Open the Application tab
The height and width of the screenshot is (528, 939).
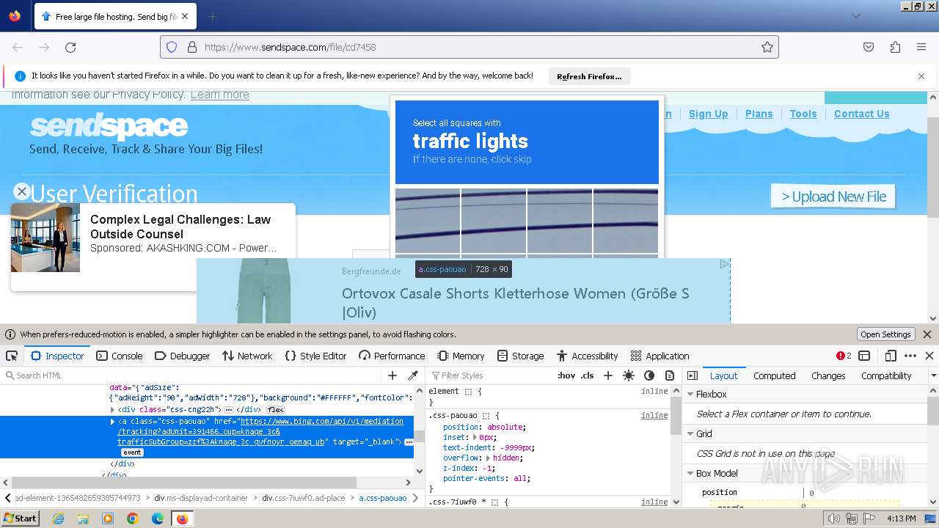[660, 356]
